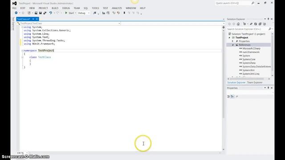Auto-hide the Solution Explorer panel pin
Screen dimensions: 285x160
268,19
